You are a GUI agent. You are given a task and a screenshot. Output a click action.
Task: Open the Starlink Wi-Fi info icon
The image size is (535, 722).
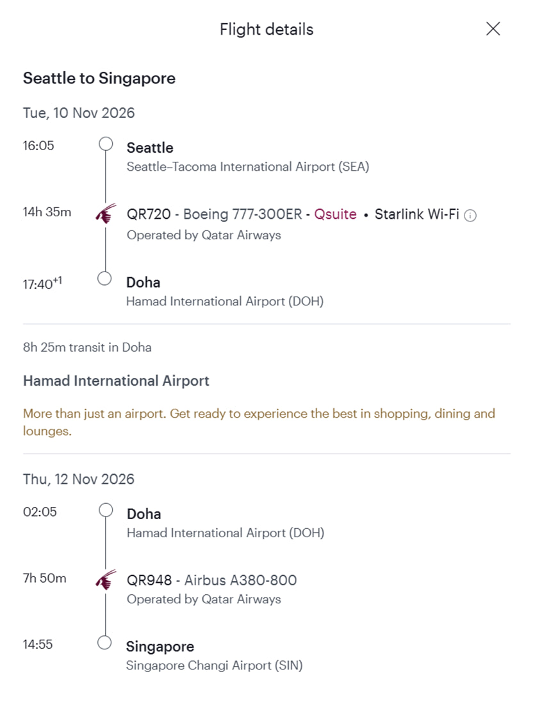click(x=470, y=216)
